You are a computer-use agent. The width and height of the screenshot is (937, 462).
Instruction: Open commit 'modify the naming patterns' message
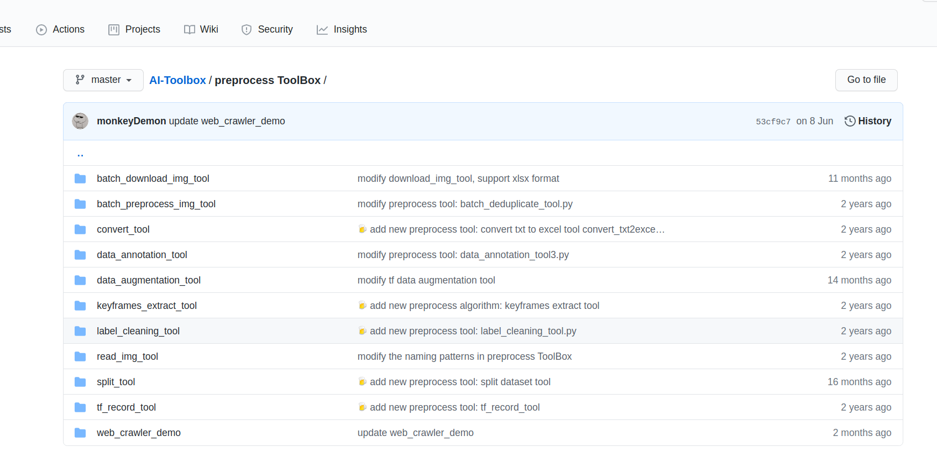pyautogui.click(x=464, y=356)
